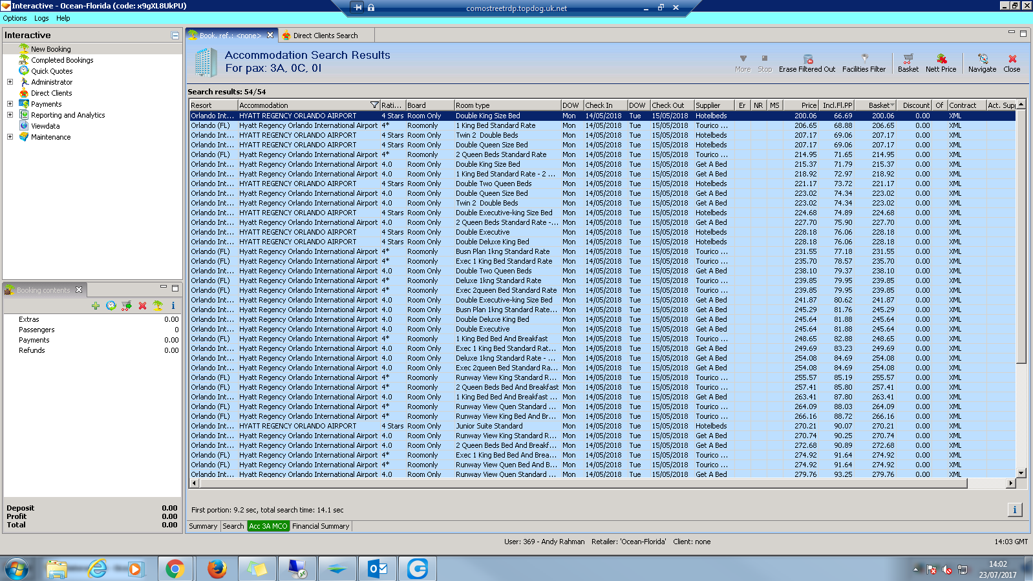
Task: Open Google Chrome from the taskbar
Action: [175, 569]
